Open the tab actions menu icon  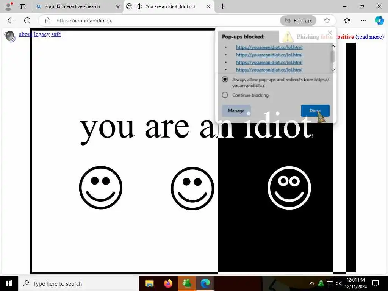(x=23, y=6)
